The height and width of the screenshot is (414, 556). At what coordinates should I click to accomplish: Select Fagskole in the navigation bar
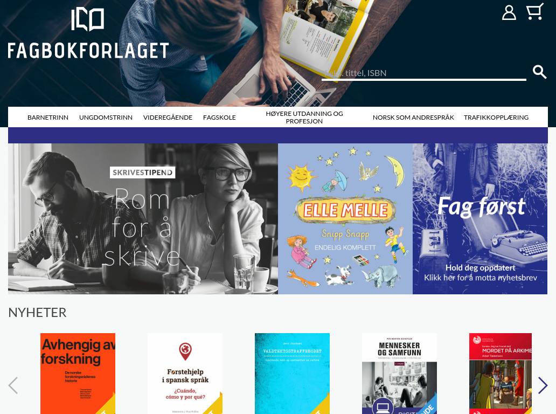pos(219,118)
